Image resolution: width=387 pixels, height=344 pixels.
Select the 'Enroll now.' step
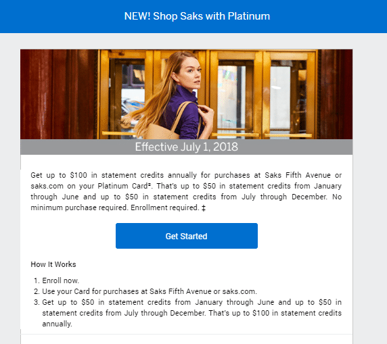coord(60,280)
